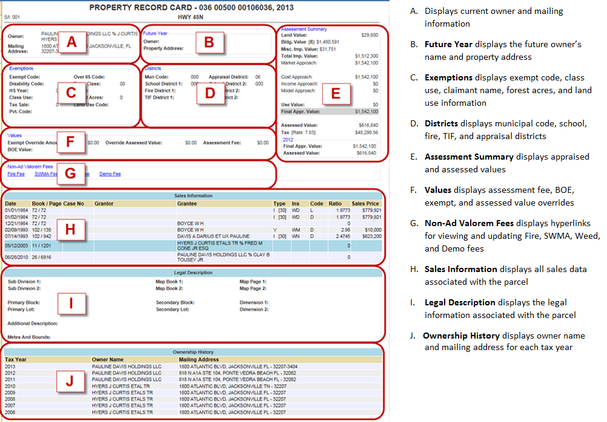The image size is (607, 422).
Task: Click the Mailing Address column header
Action: 199,359
